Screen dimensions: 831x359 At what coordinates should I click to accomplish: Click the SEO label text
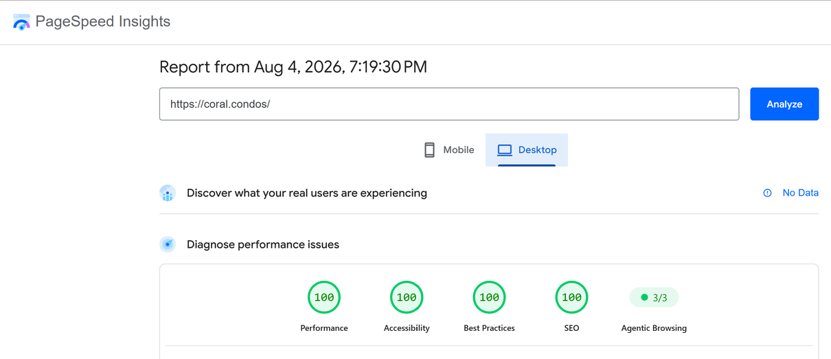(x=571, y=328)
